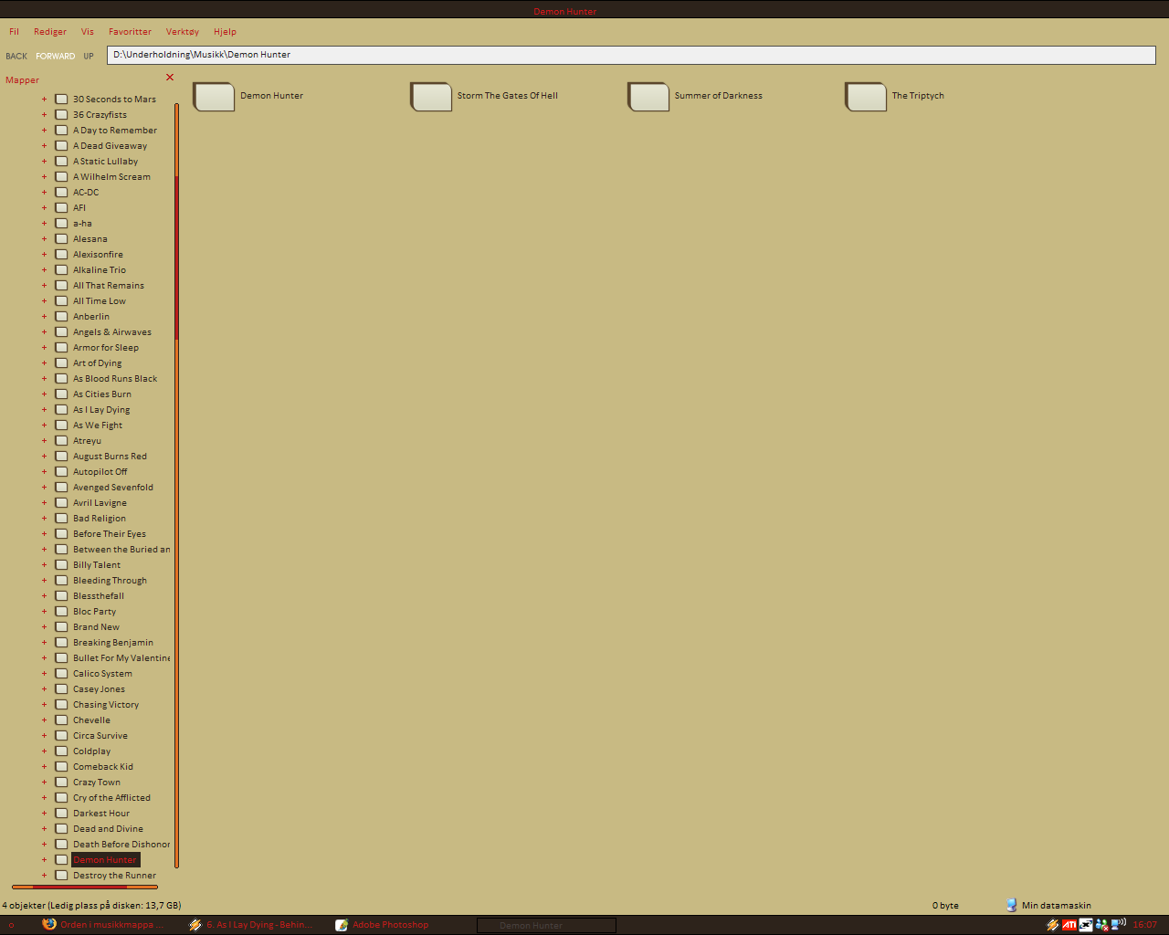Viewport: 1169px width, 935px height.
Task: Click the ATI tray icon
Action: pos(1069,925)
